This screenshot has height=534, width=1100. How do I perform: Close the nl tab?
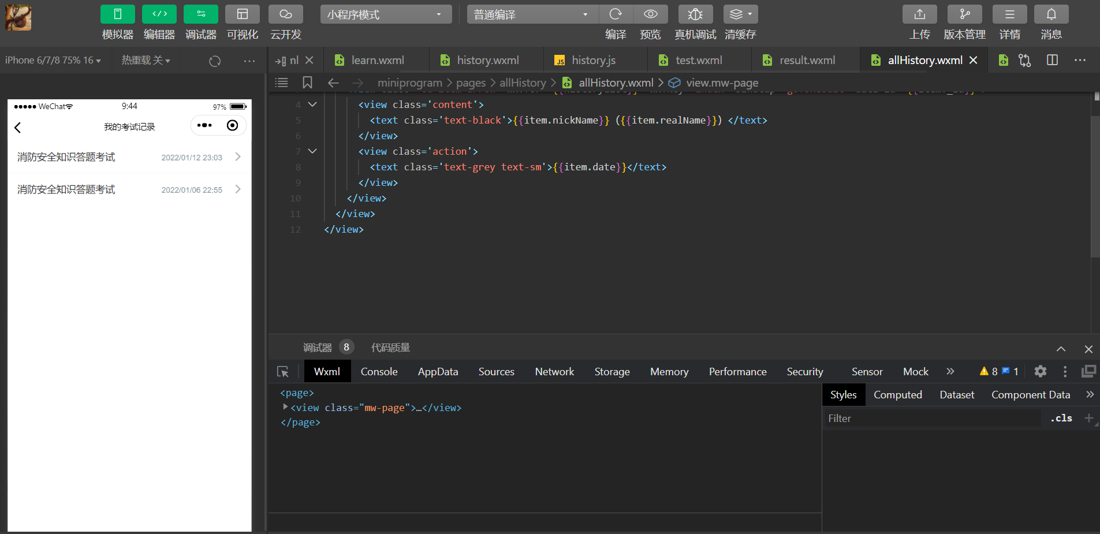[x=310, y=60]
